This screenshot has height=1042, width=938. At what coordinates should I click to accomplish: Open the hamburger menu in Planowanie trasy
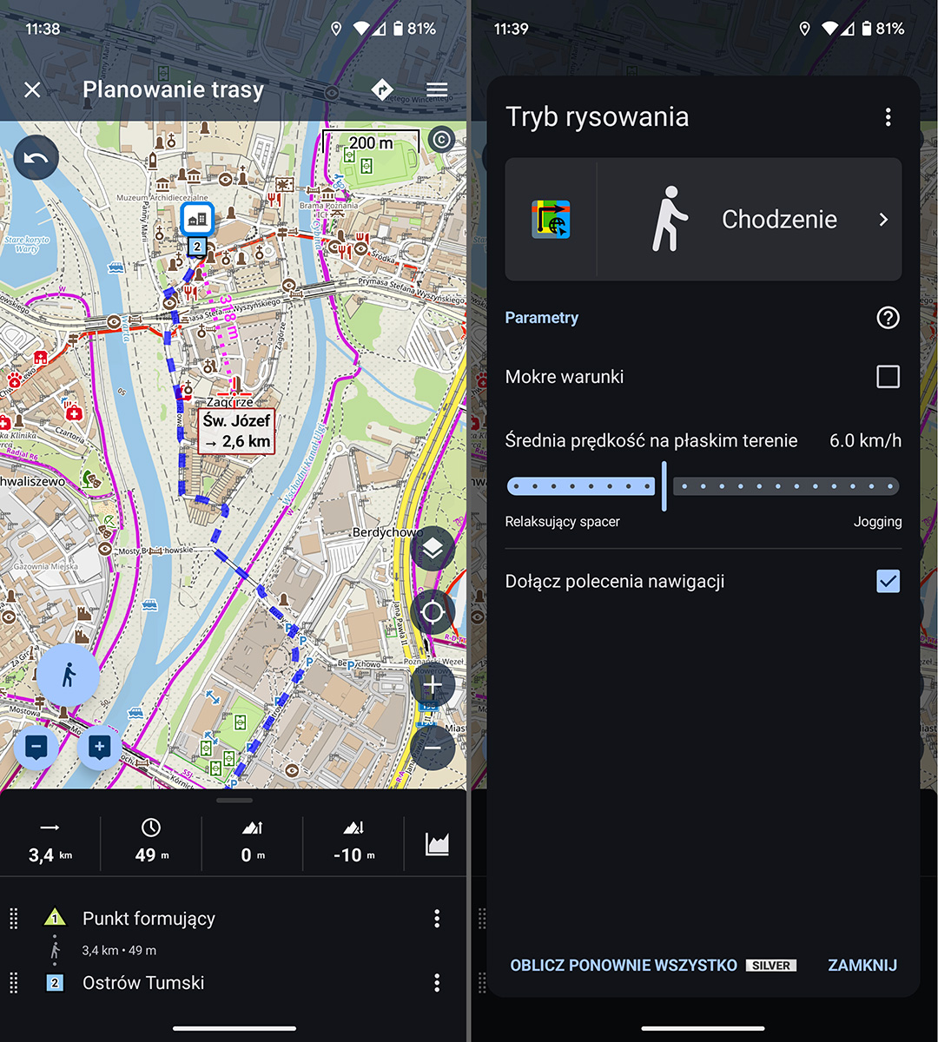(436, 89)
